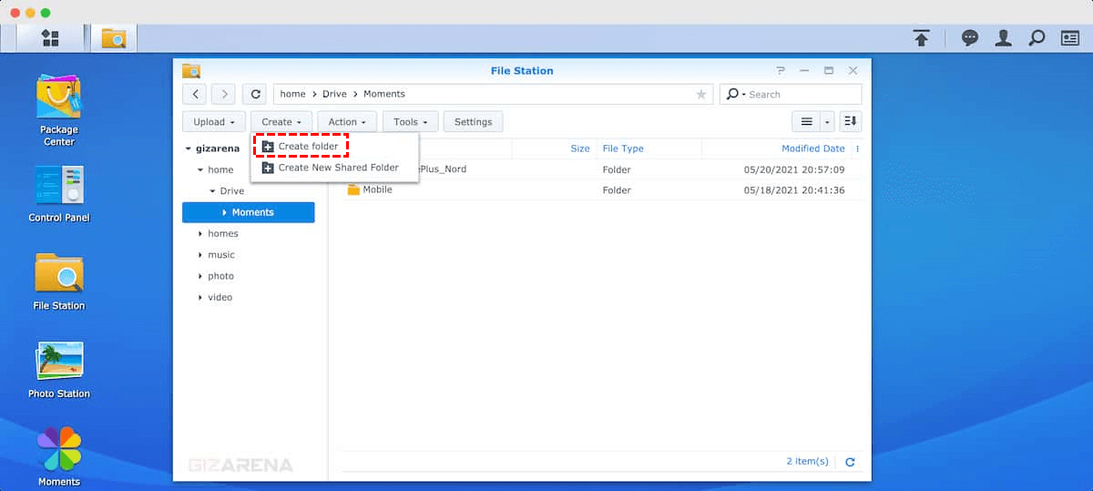Choose Create New Shared Folder
The width and height of the screenshot is (1093, 491).
click(x=334, y=168)
